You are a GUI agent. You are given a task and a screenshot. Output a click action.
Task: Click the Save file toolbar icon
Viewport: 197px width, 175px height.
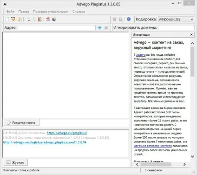point(20,19)
